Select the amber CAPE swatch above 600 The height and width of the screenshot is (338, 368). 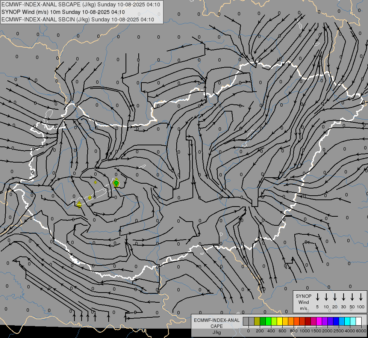click(x=285, y=321)
